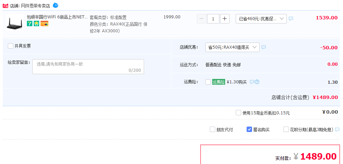Click the 1999.00 unit price
The height and width of the screenshot is (164, 343).
(x=172, y=17)
